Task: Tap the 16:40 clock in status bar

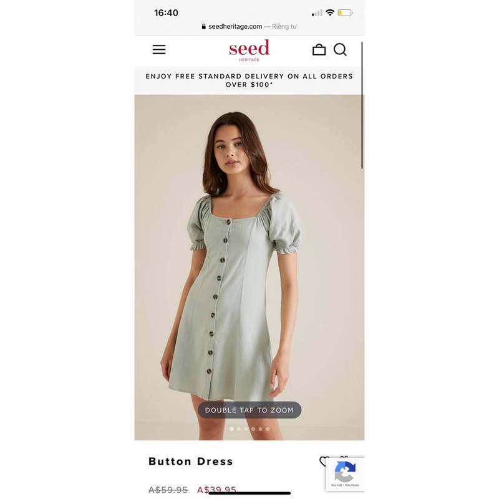Action: [x=166, y=12]
